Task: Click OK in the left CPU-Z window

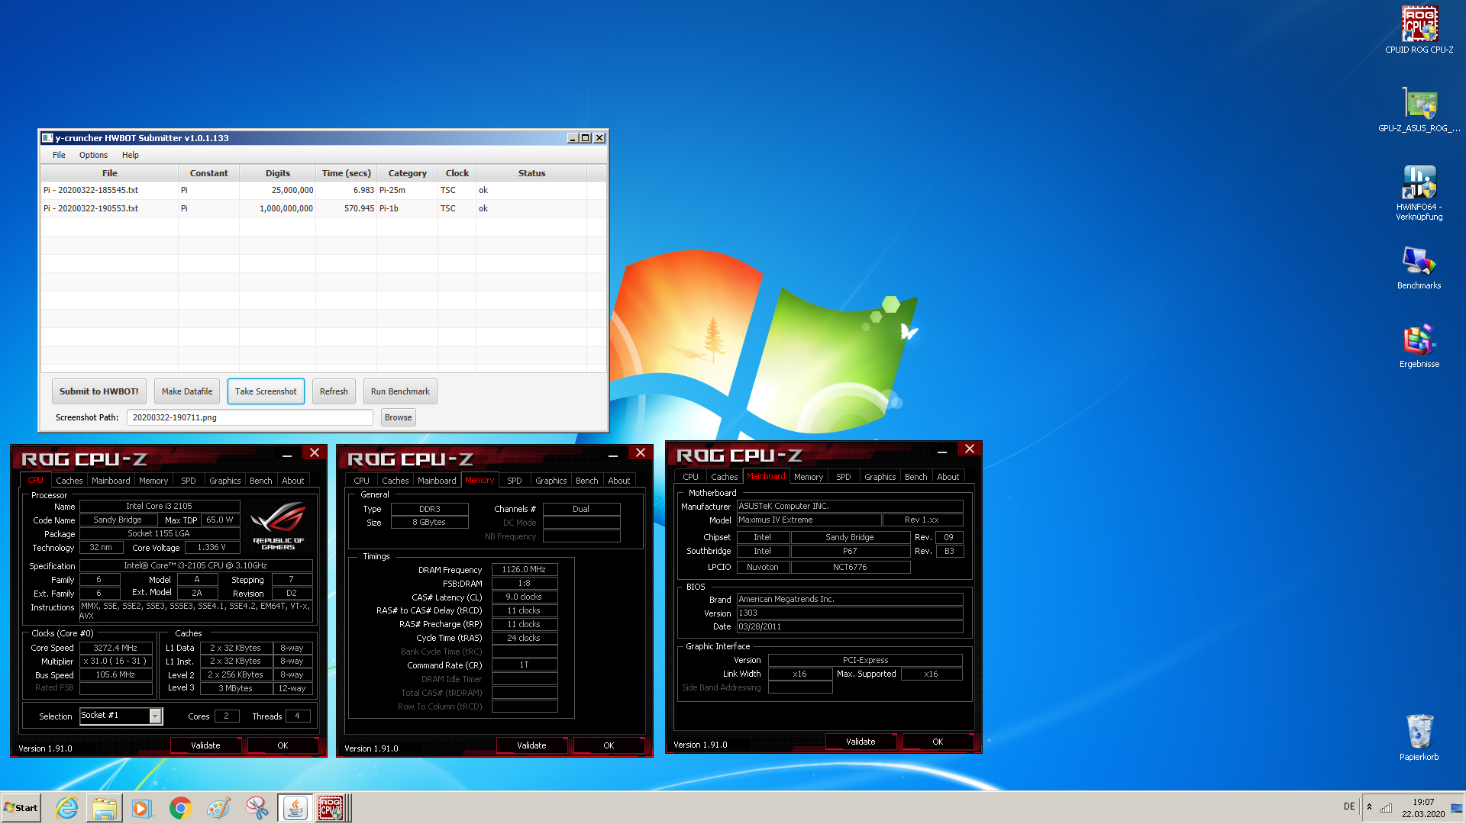Action: tap(283, 745)
